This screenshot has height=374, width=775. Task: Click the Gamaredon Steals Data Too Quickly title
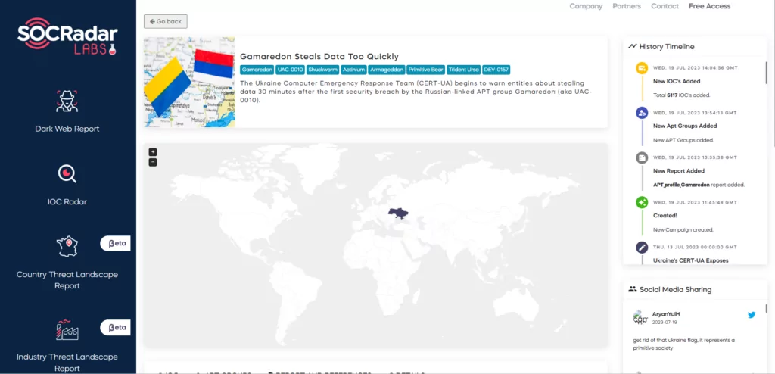tap(319, 56)
